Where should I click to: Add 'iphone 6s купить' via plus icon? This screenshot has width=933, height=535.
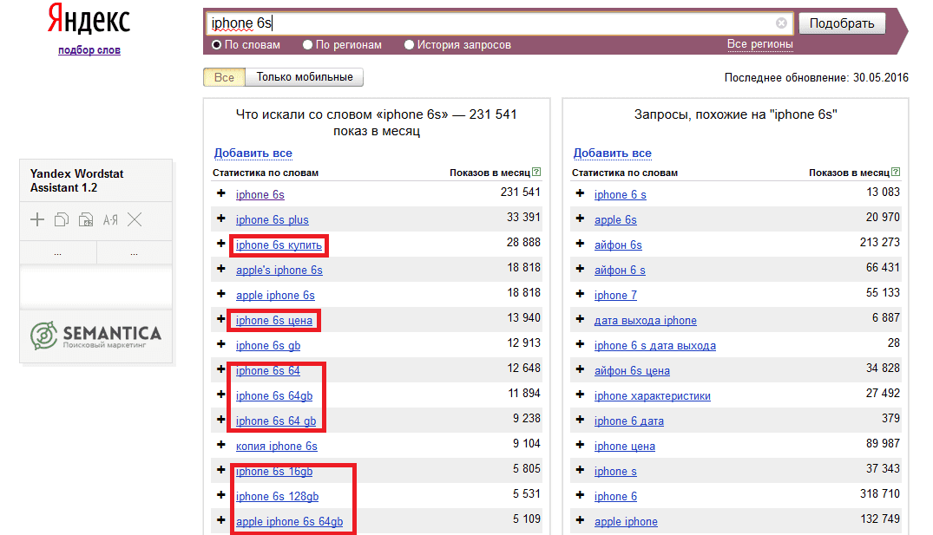221,243
